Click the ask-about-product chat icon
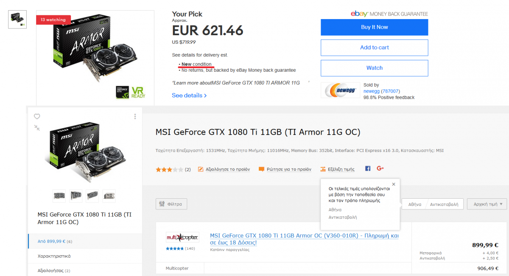 [x=262, y=169]
